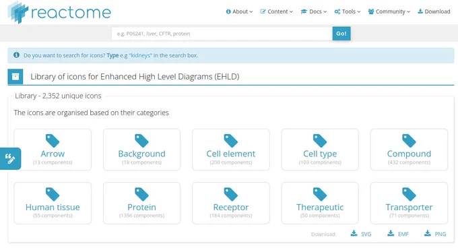Click the Download arrow icon in navbar
The image size is (458, 248).
[420, 11]
